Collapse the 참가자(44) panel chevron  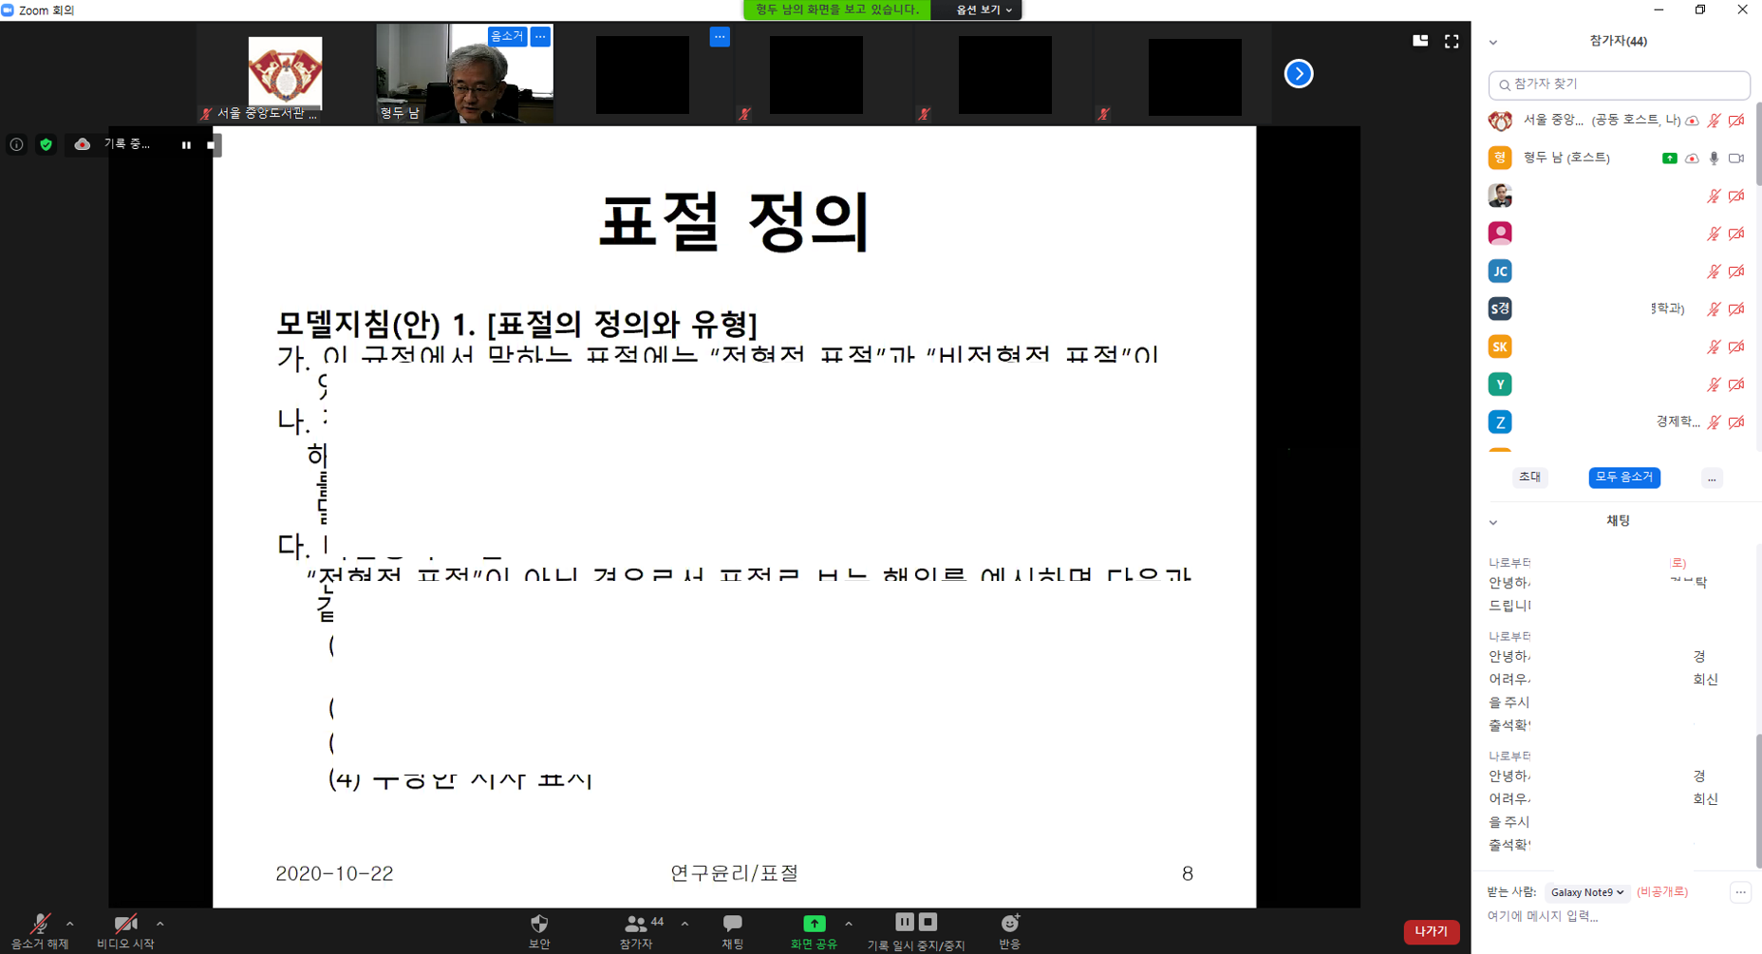click(1493, 42)
